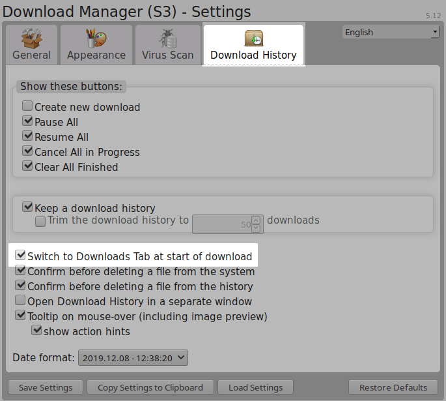Click the version number 5.12

tap(433, 16)
